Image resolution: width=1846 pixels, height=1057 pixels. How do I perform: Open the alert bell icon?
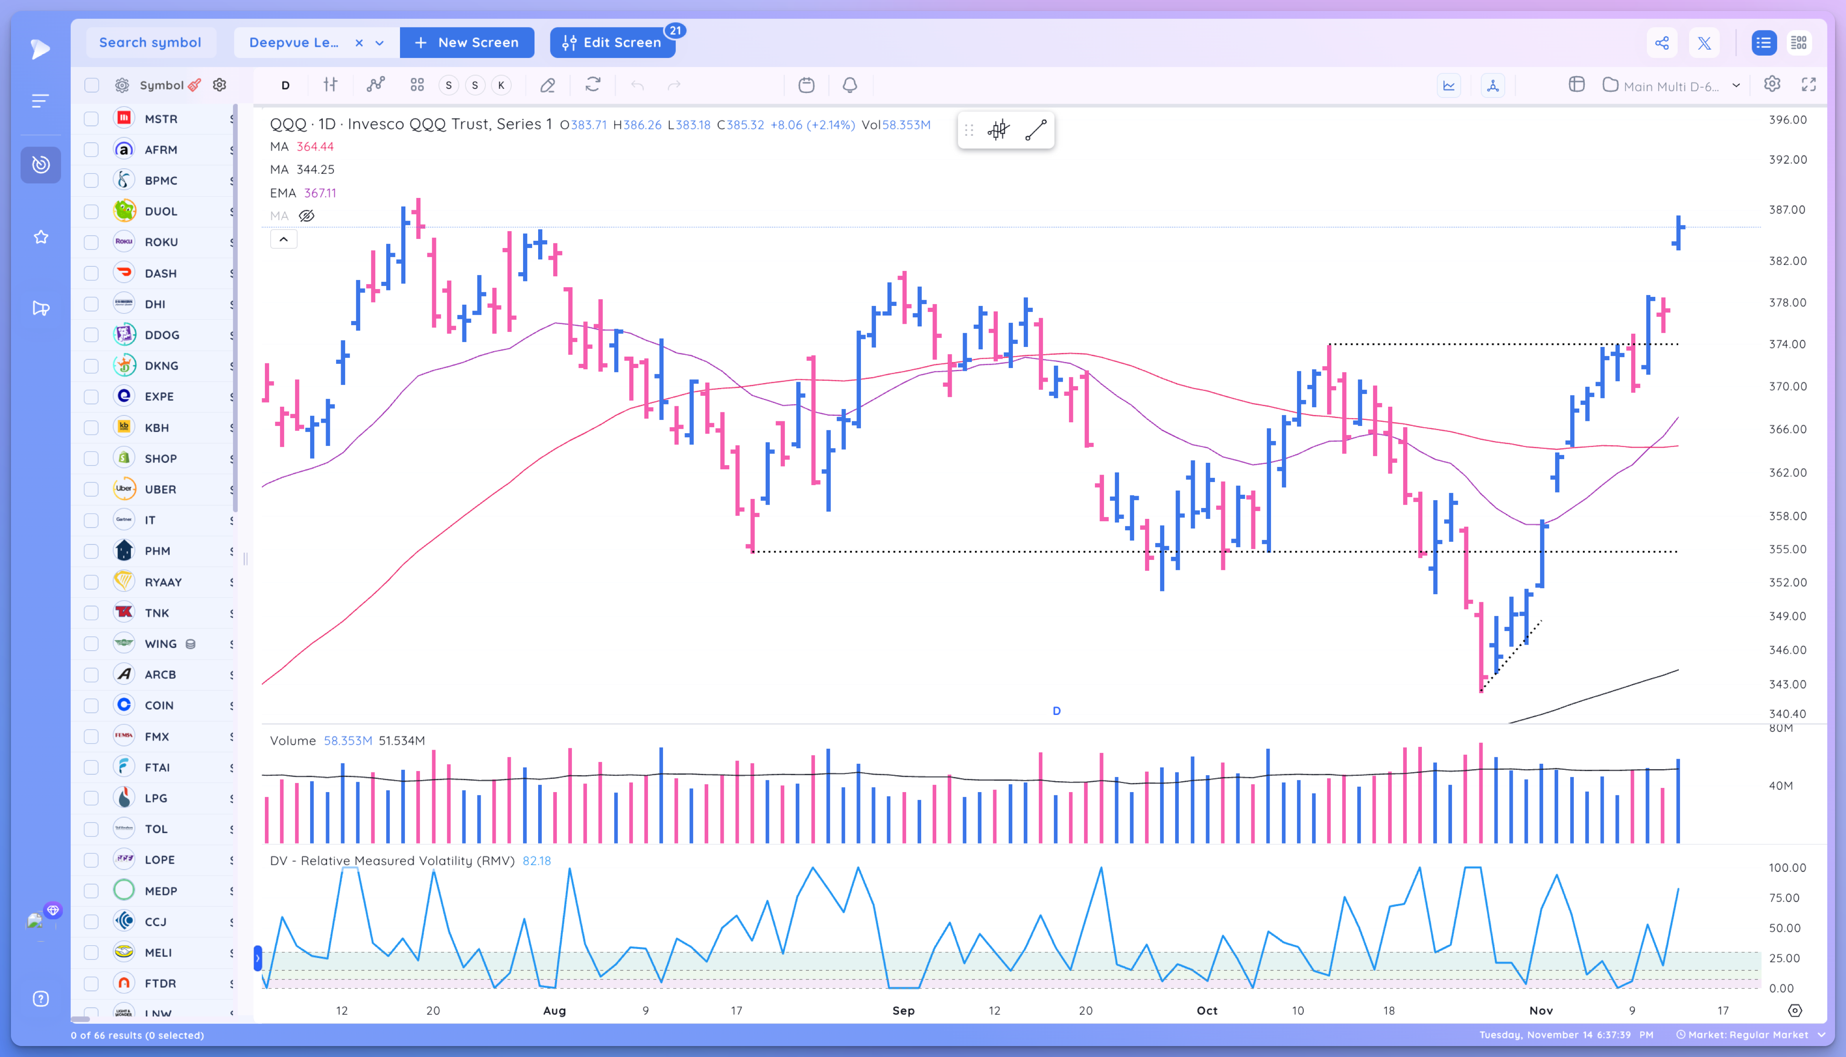click(849, 85)
